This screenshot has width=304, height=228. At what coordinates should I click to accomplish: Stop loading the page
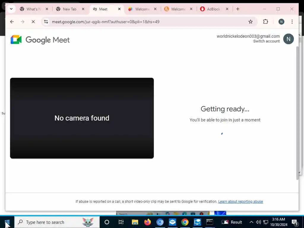coord(33,22)
